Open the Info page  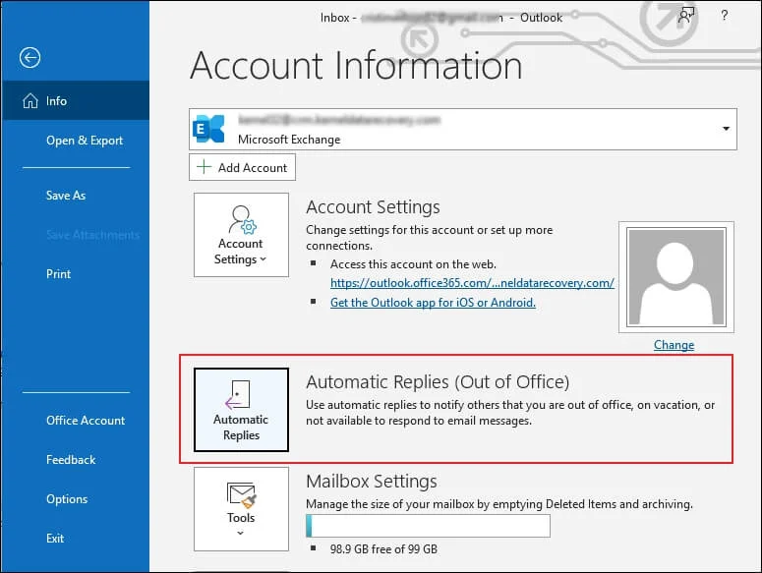click(x=76, y=100)
